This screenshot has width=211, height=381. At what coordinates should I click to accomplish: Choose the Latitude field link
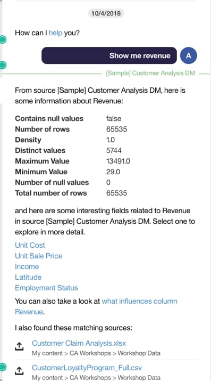coord(28,277)
